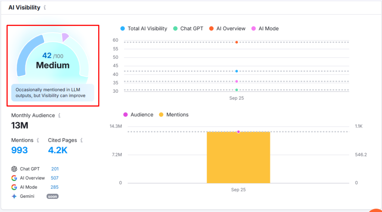Open the 993 mentions count link
The height and width of the screenshot is (212, 382).
tap(19, 150)
